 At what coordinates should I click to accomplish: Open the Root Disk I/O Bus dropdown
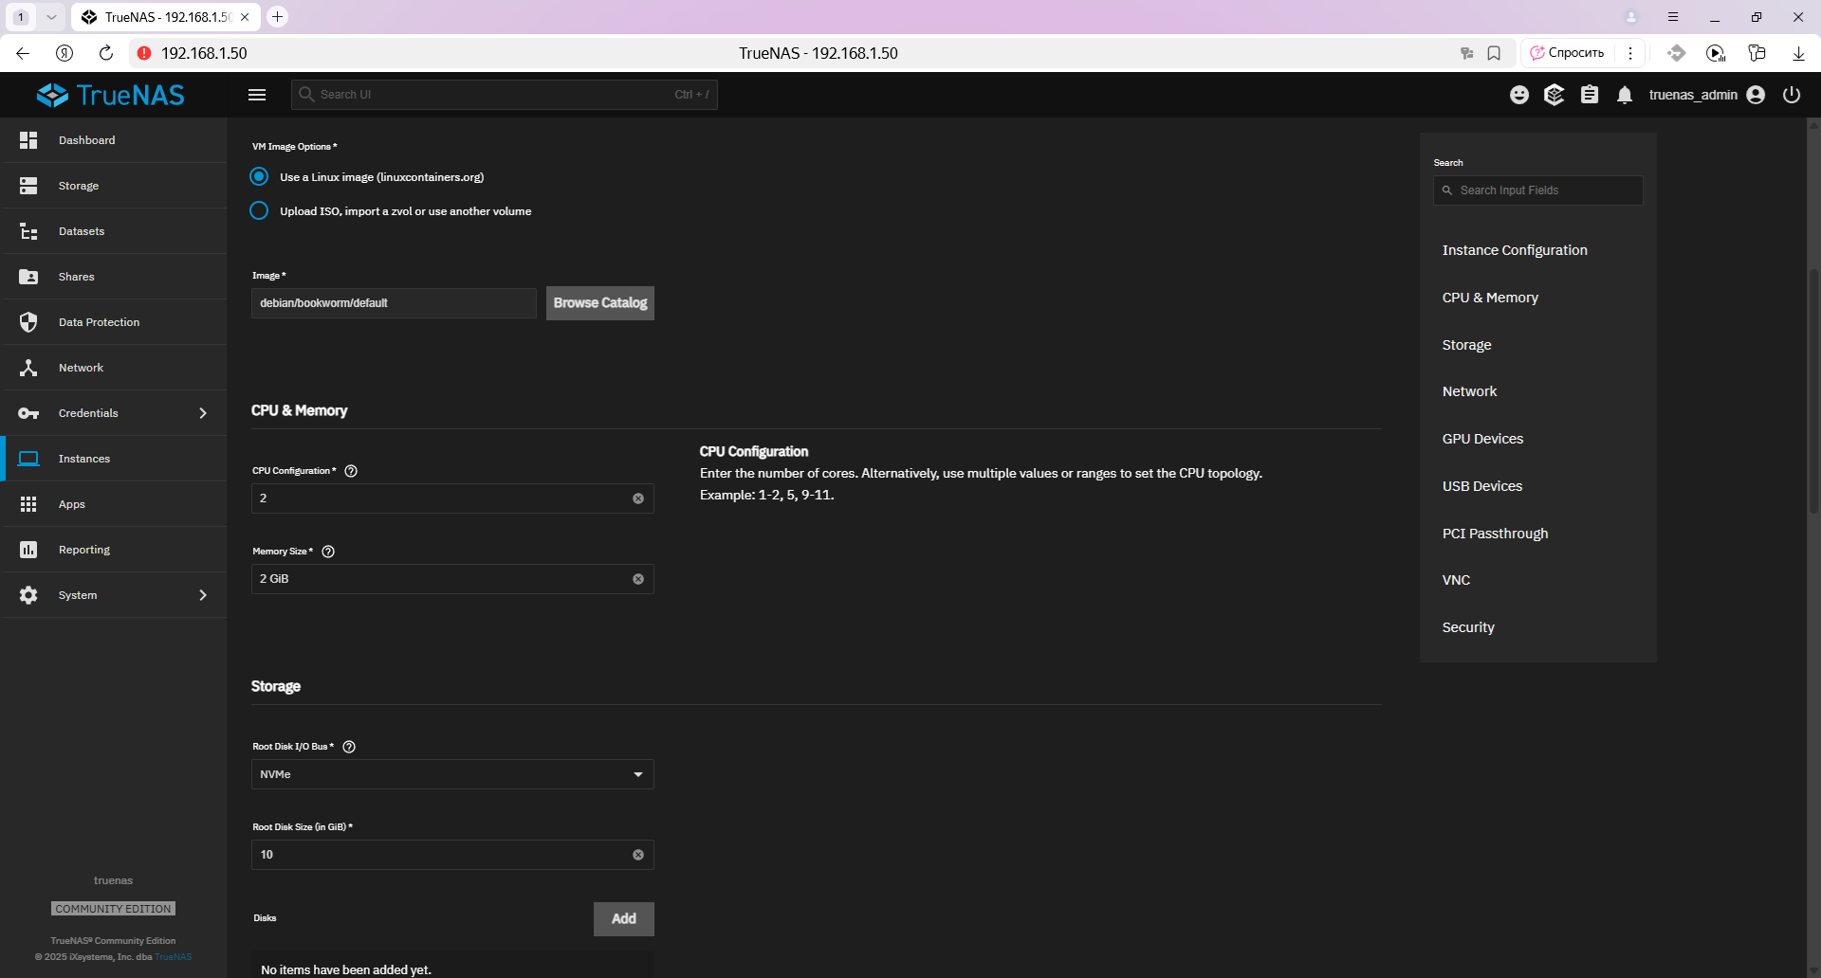coord(452,774)
